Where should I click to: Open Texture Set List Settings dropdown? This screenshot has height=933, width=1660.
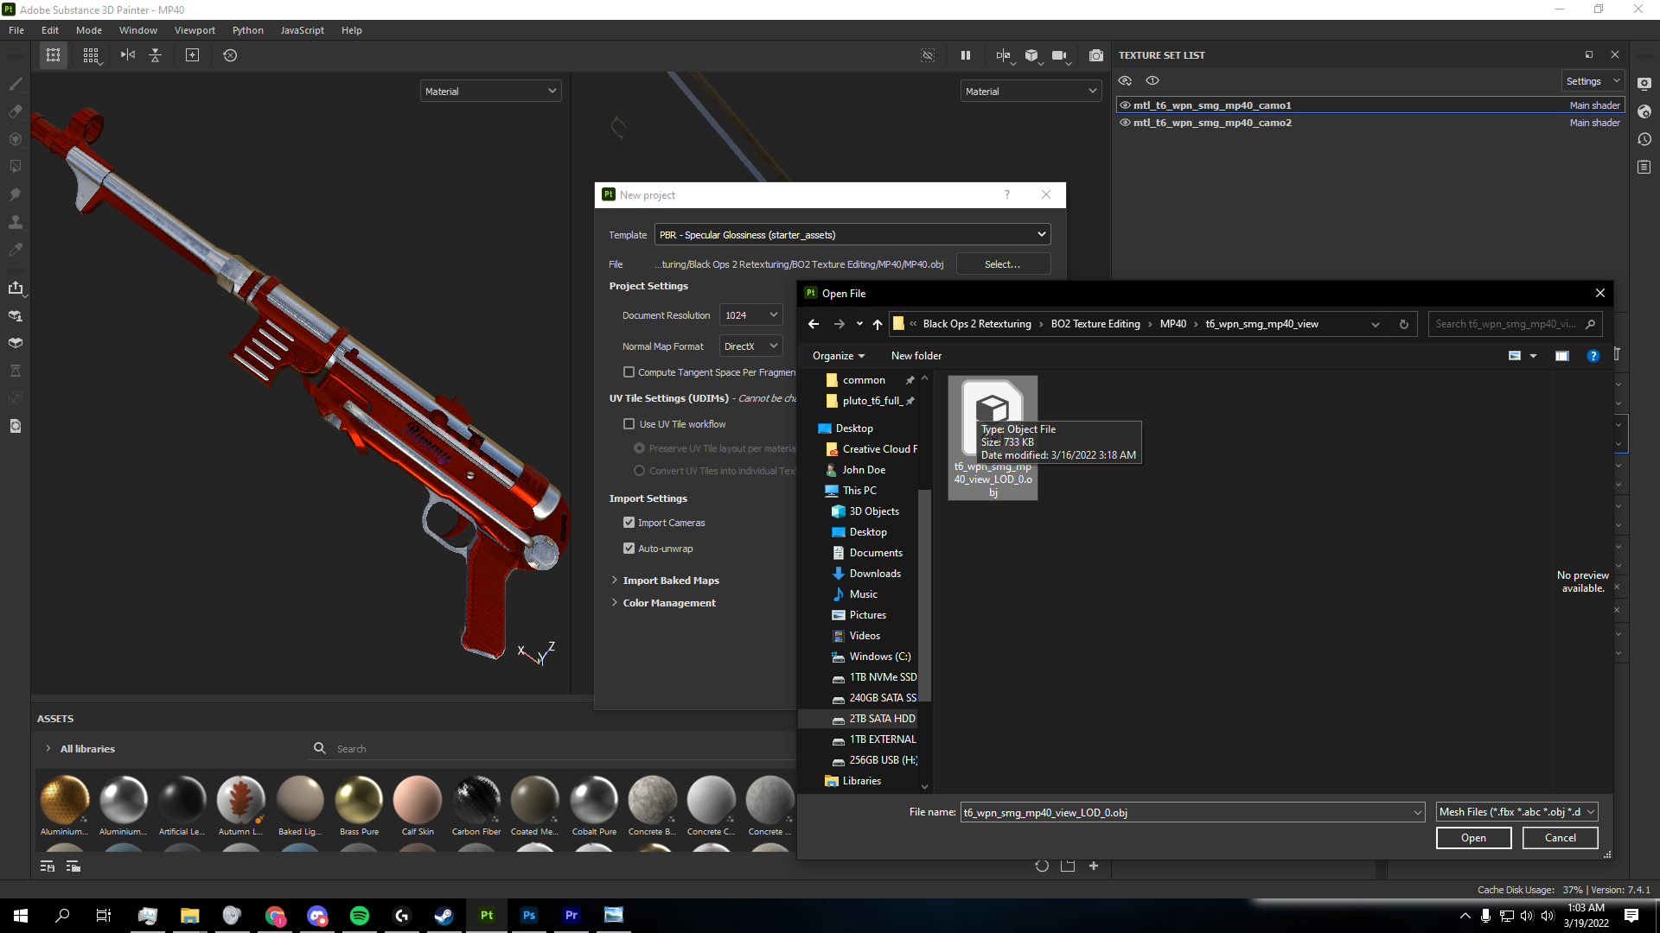click(1593, 81)
